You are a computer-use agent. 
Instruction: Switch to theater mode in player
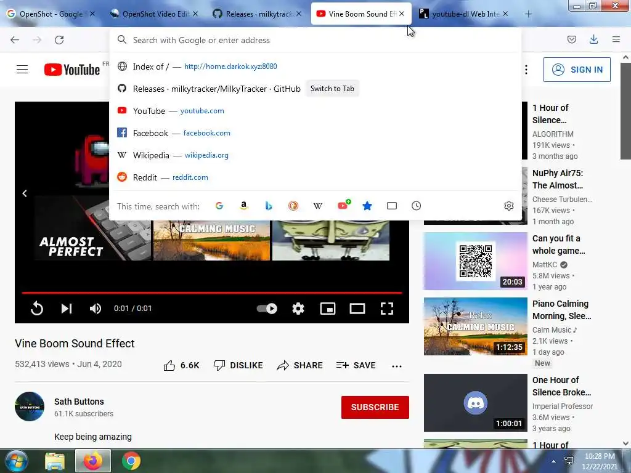pos(357,309)
